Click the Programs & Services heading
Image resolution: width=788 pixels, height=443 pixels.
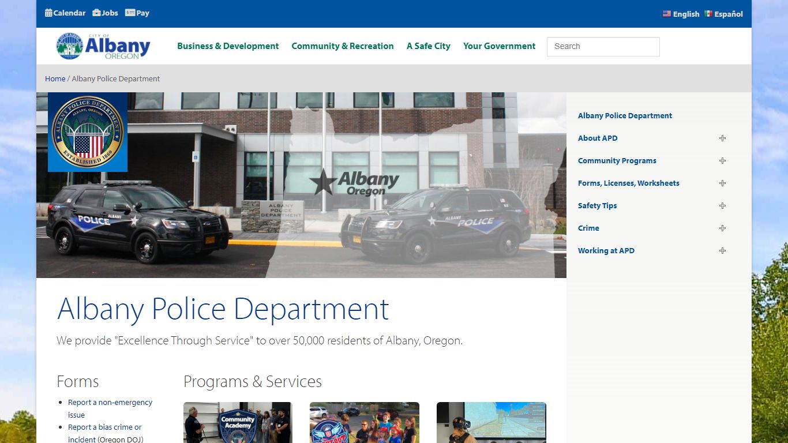click(253, 382)
